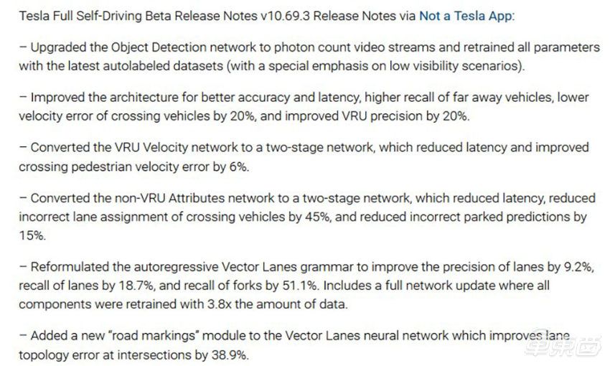
Task: Click the non-VRU Attributes network paragraph
Action: tap(307, 217)
